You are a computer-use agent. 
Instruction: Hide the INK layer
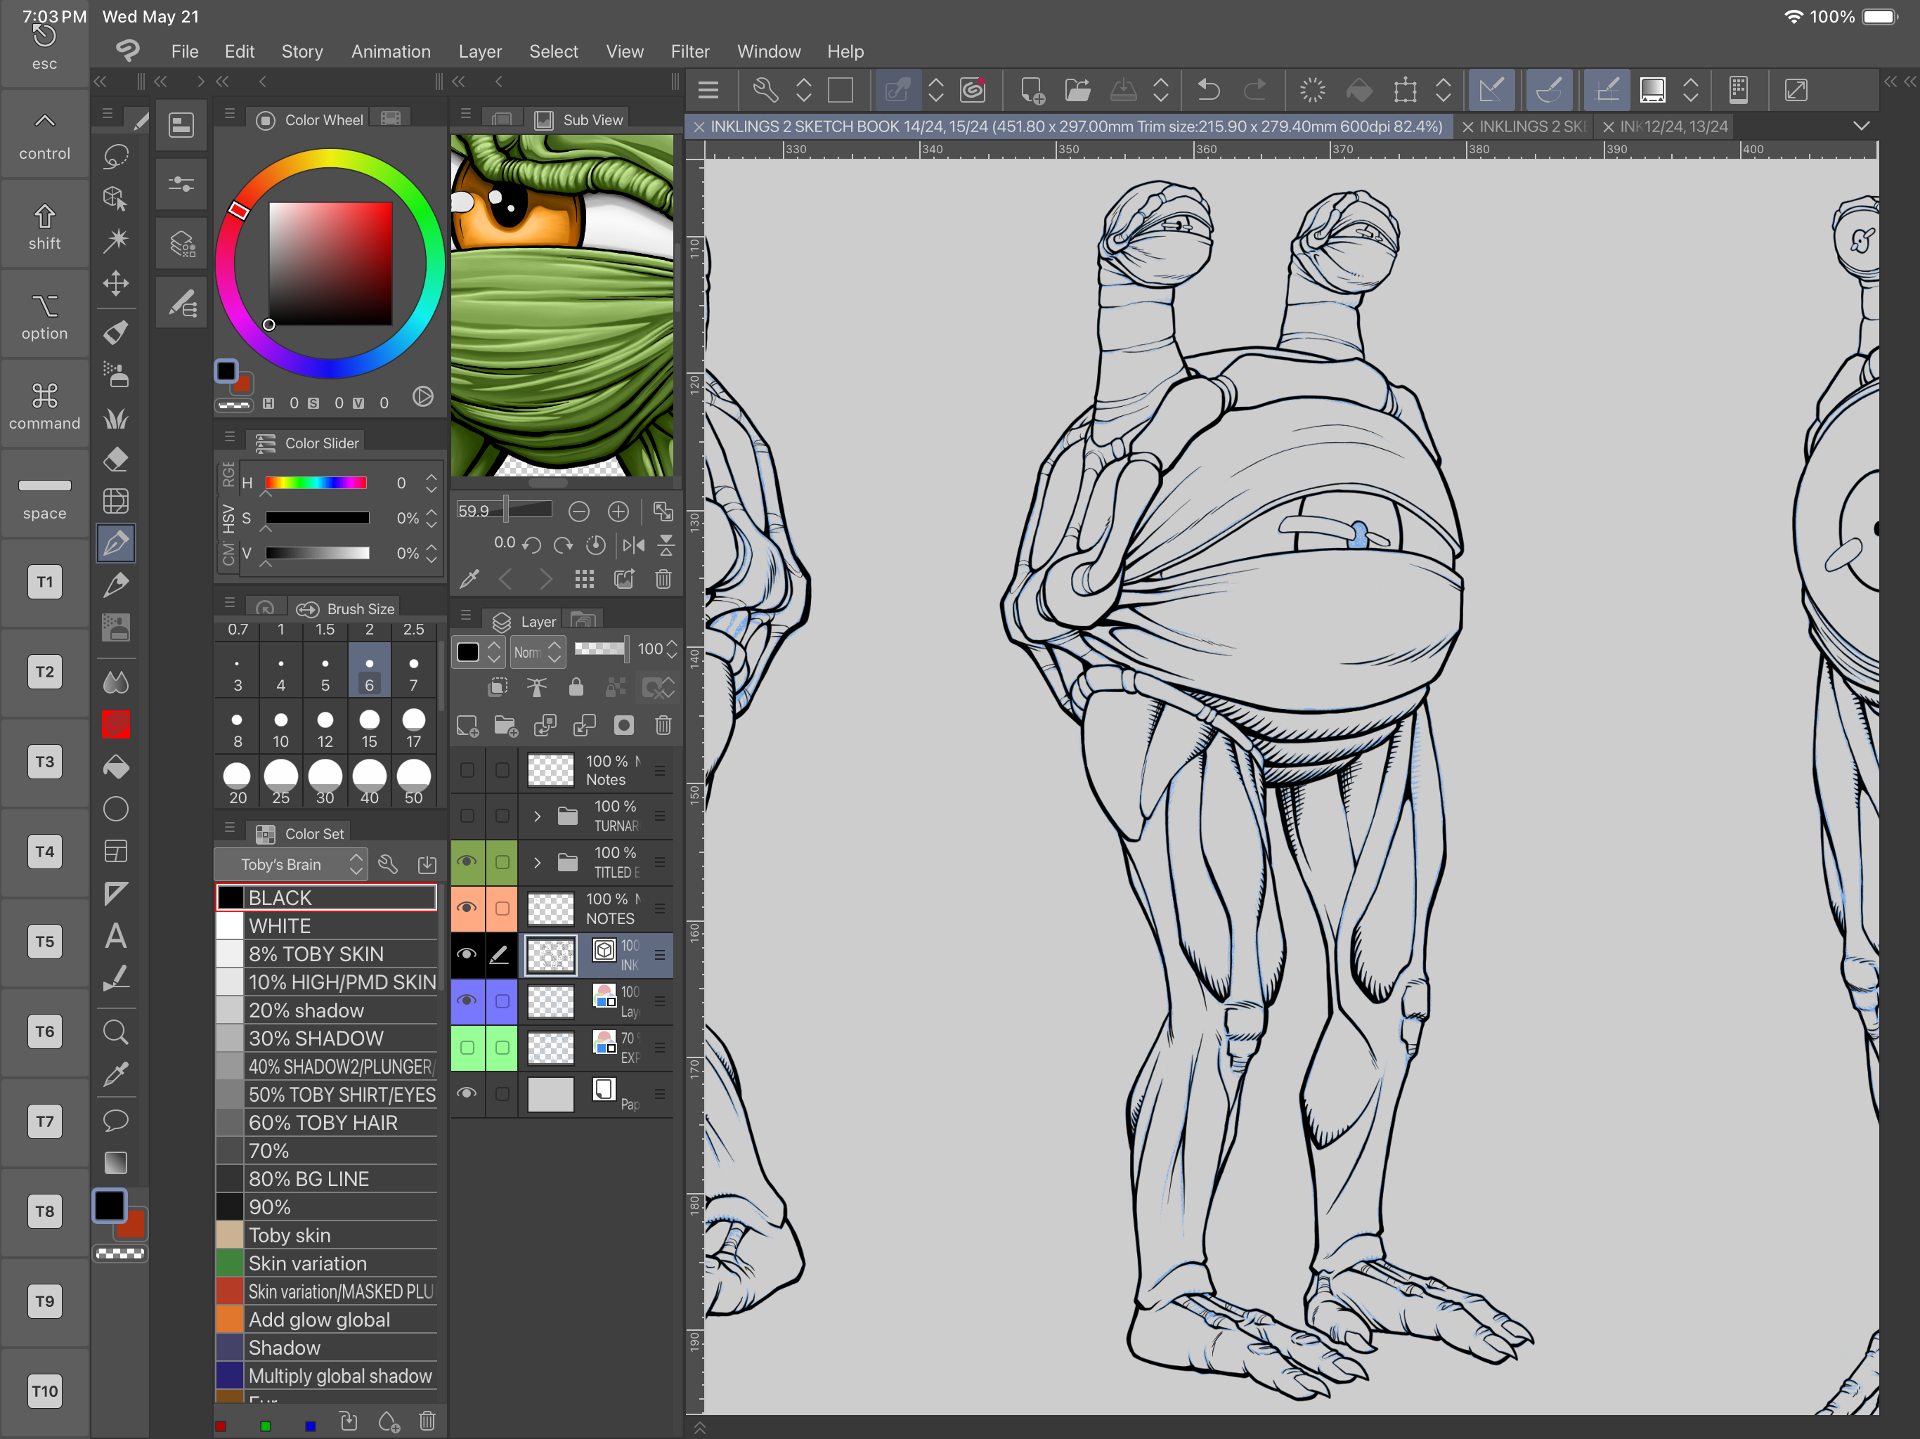[x=467, y=955]
